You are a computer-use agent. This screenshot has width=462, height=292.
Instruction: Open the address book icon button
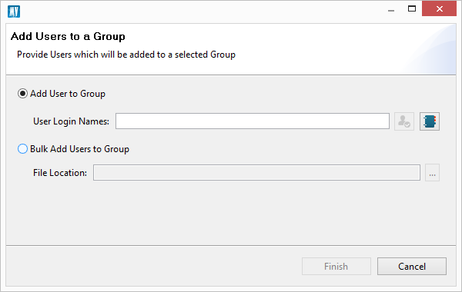pyautogui.click(x=430, y=121)
